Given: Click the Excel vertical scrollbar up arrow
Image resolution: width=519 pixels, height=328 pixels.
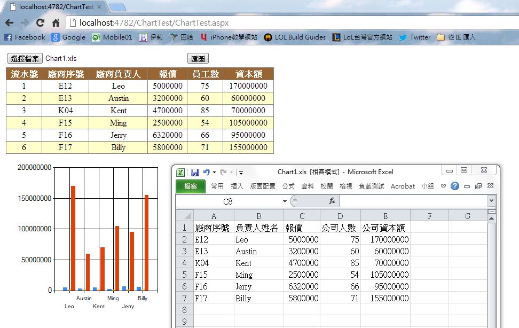Looking at the screenshot, I should [x=492, y=218].
